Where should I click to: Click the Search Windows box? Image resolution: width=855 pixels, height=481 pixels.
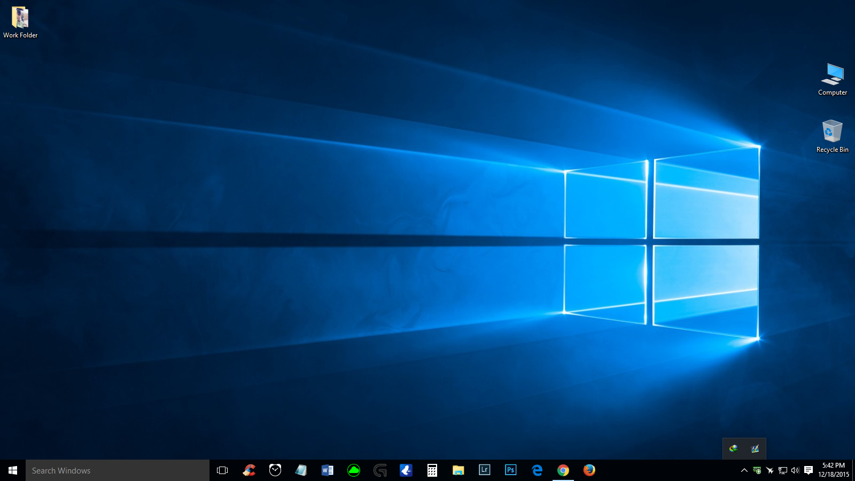(118, 470)
